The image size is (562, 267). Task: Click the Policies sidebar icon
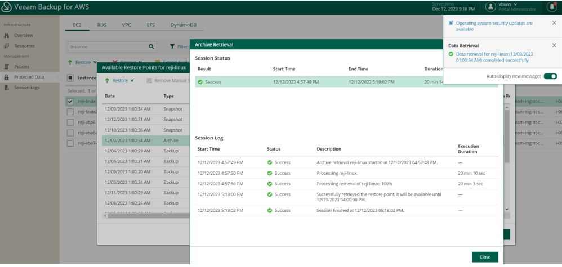click(x=6, y=67)
